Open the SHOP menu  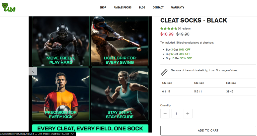(103, 8)
